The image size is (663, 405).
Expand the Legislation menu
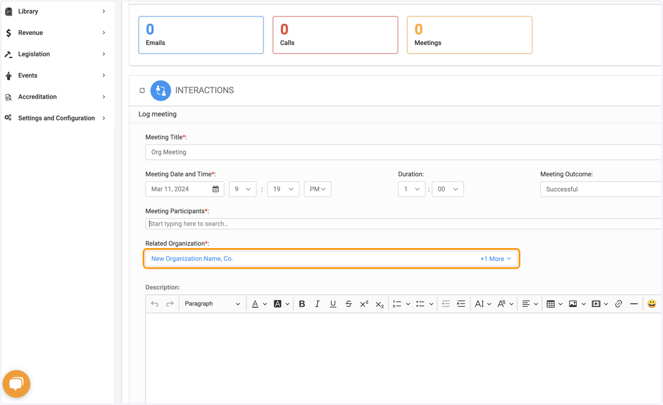(104, 54)
